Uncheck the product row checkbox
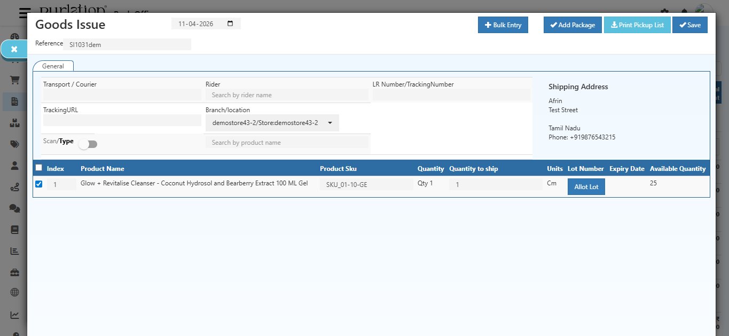Viewport: 729px width, 336px height. click(x=38, y=184)
